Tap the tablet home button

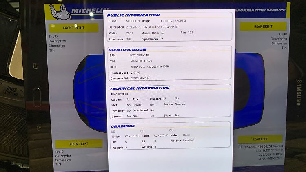tap(37, 97)
